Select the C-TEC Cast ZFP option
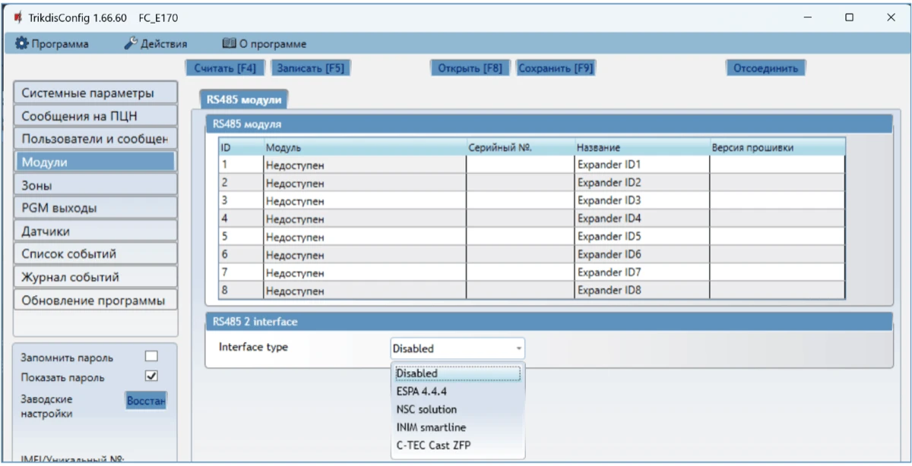912x466 pixels. click(433, 446)
